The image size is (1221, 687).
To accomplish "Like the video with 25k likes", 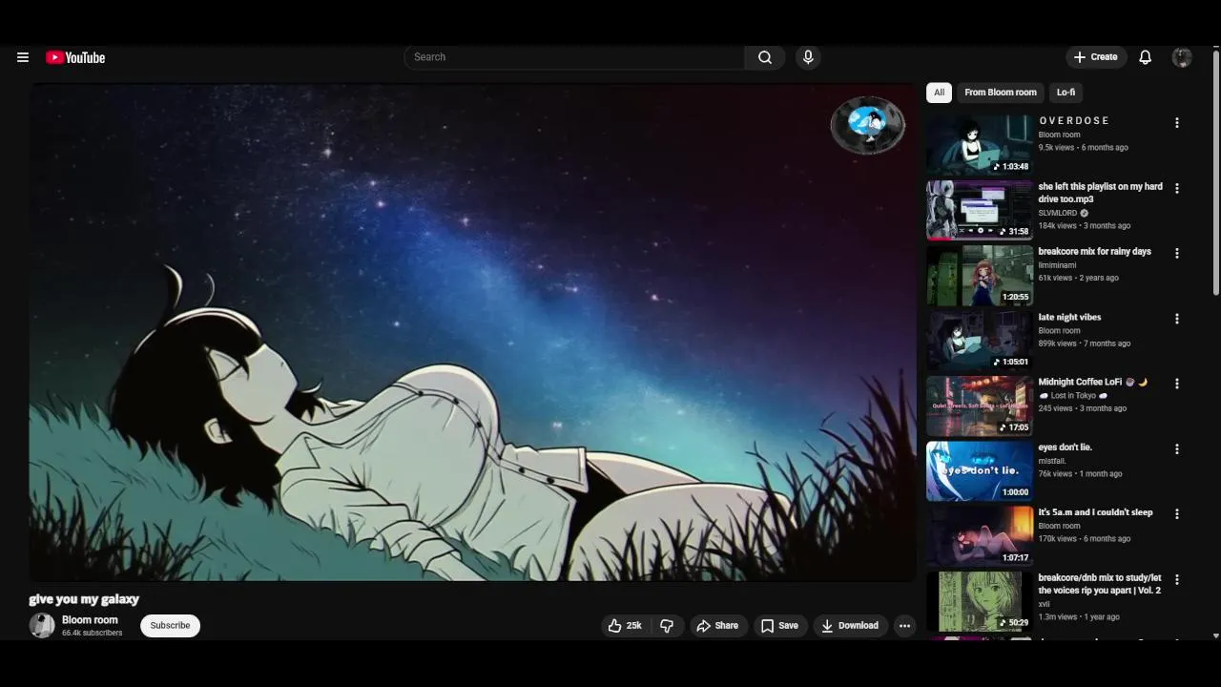I will tap(625, 626).
